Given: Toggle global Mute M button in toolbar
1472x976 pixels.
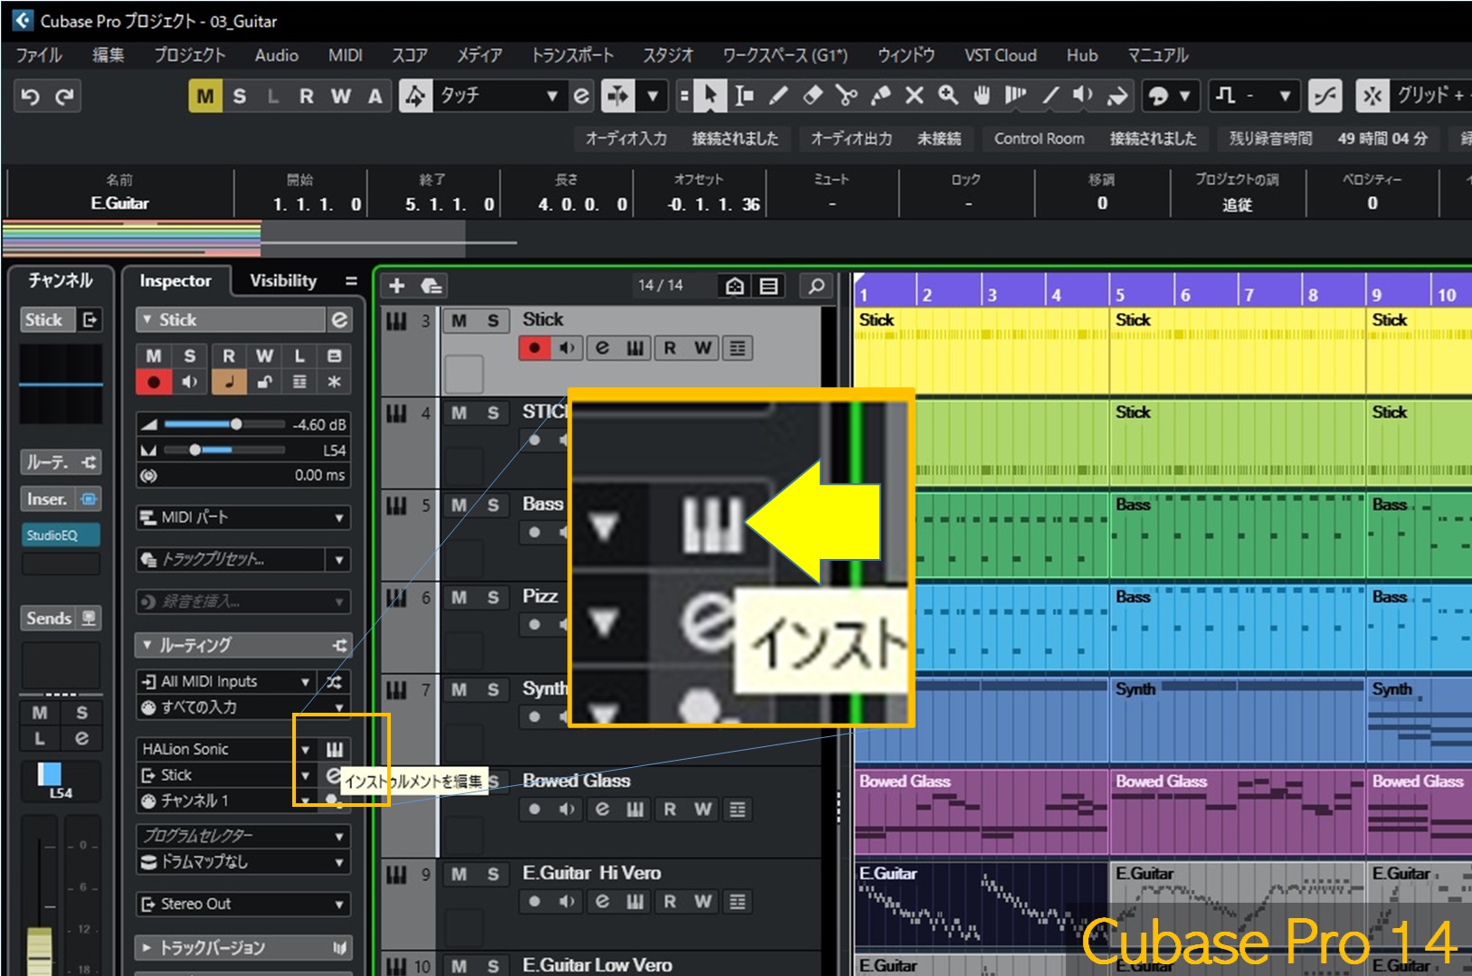Looking at the screenshot, I should click(205, 96).
